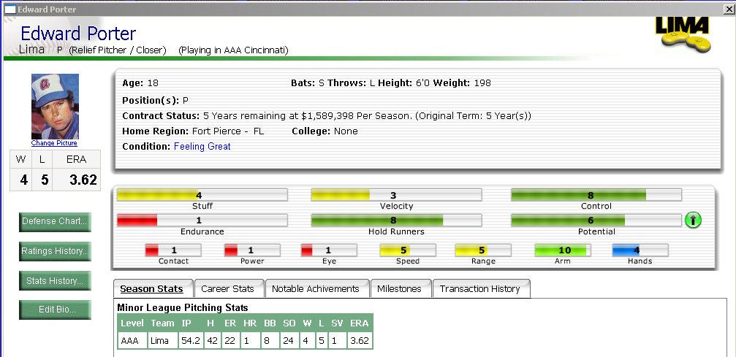The image size is (736, 357).
Task: Switch to the Career Stats tab
Action: [x=227, y=289]
